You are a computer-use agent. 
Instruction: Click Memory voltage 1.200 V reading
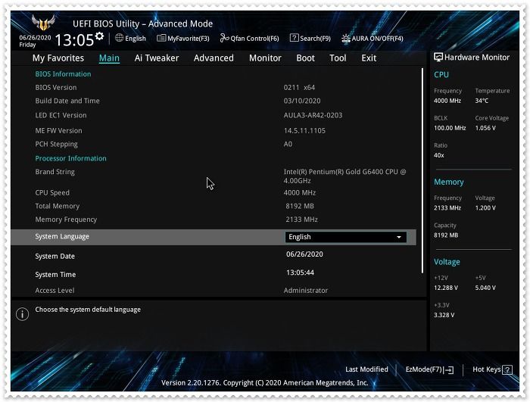click(x=485, y=208)
